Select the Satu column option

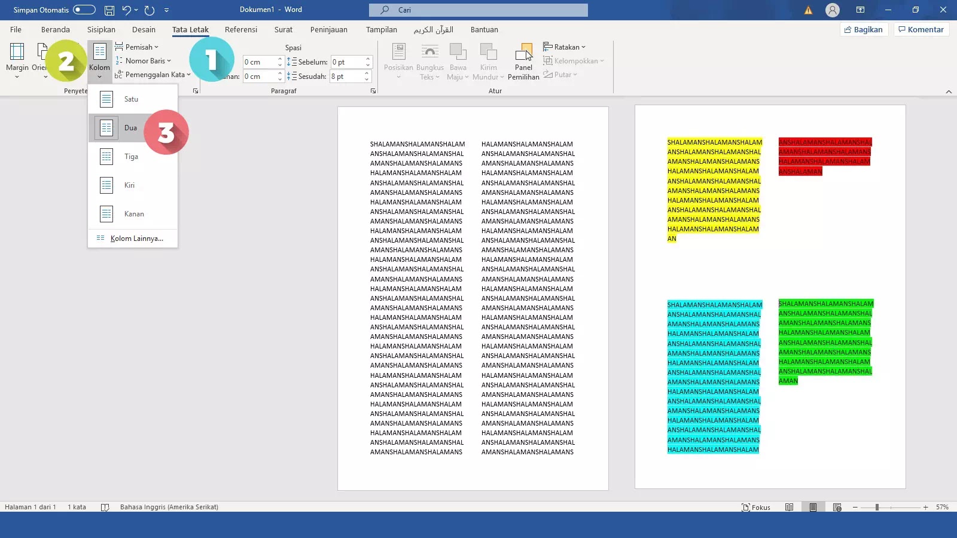point(133,99)
